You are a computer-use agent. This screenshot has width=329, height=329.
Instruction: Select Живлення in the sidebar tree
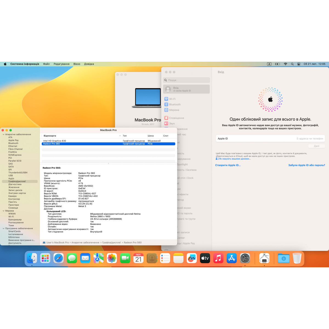click(x=14, y=187)
